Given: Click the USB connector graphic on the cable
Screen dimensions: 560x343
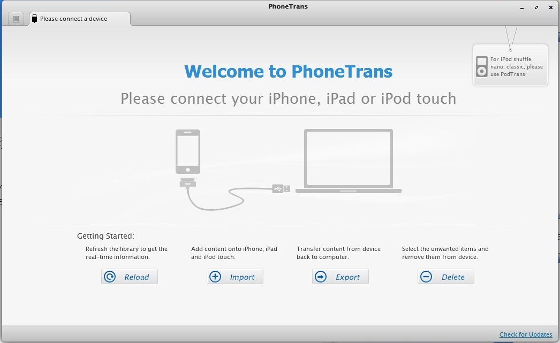Looking at the screenshot, I should click(x=282, y=188).
